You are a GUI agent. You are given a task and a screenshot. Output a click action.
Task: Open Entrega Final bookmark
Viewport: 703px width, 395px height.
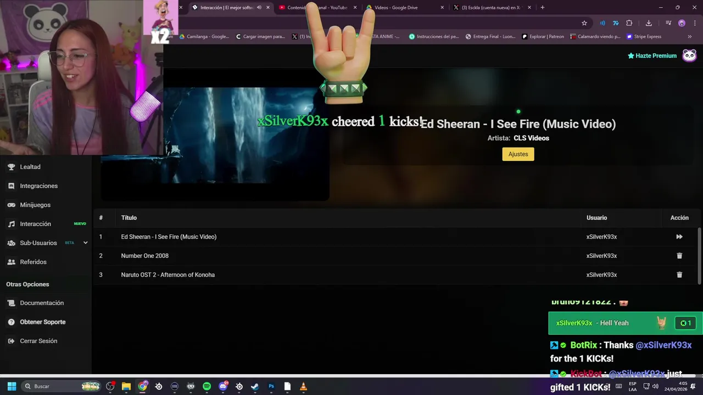pyautogui.click(x=490, y=37)
